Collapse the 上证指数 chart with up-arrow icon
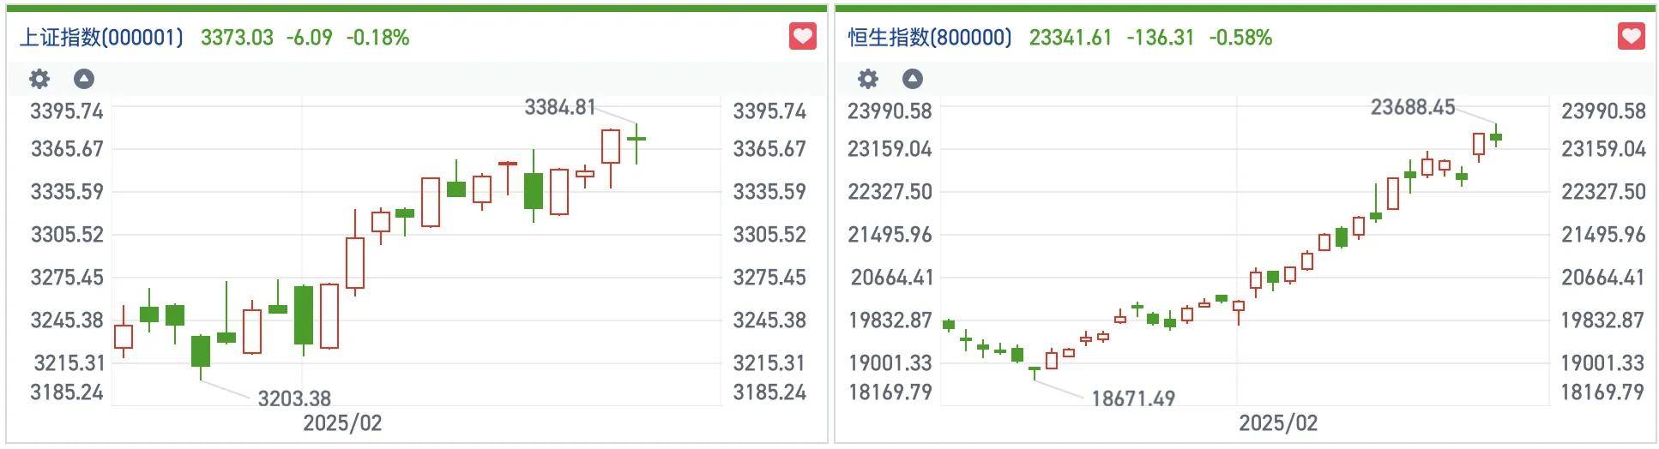1659x449 pixels. click(83, 80)
